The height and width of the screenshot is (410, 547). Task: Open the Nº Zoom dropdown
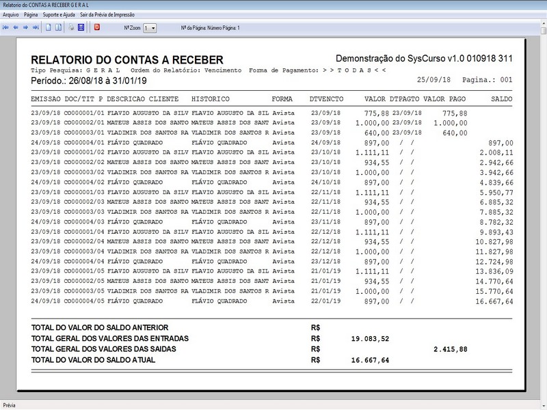[x=150, y=28]
